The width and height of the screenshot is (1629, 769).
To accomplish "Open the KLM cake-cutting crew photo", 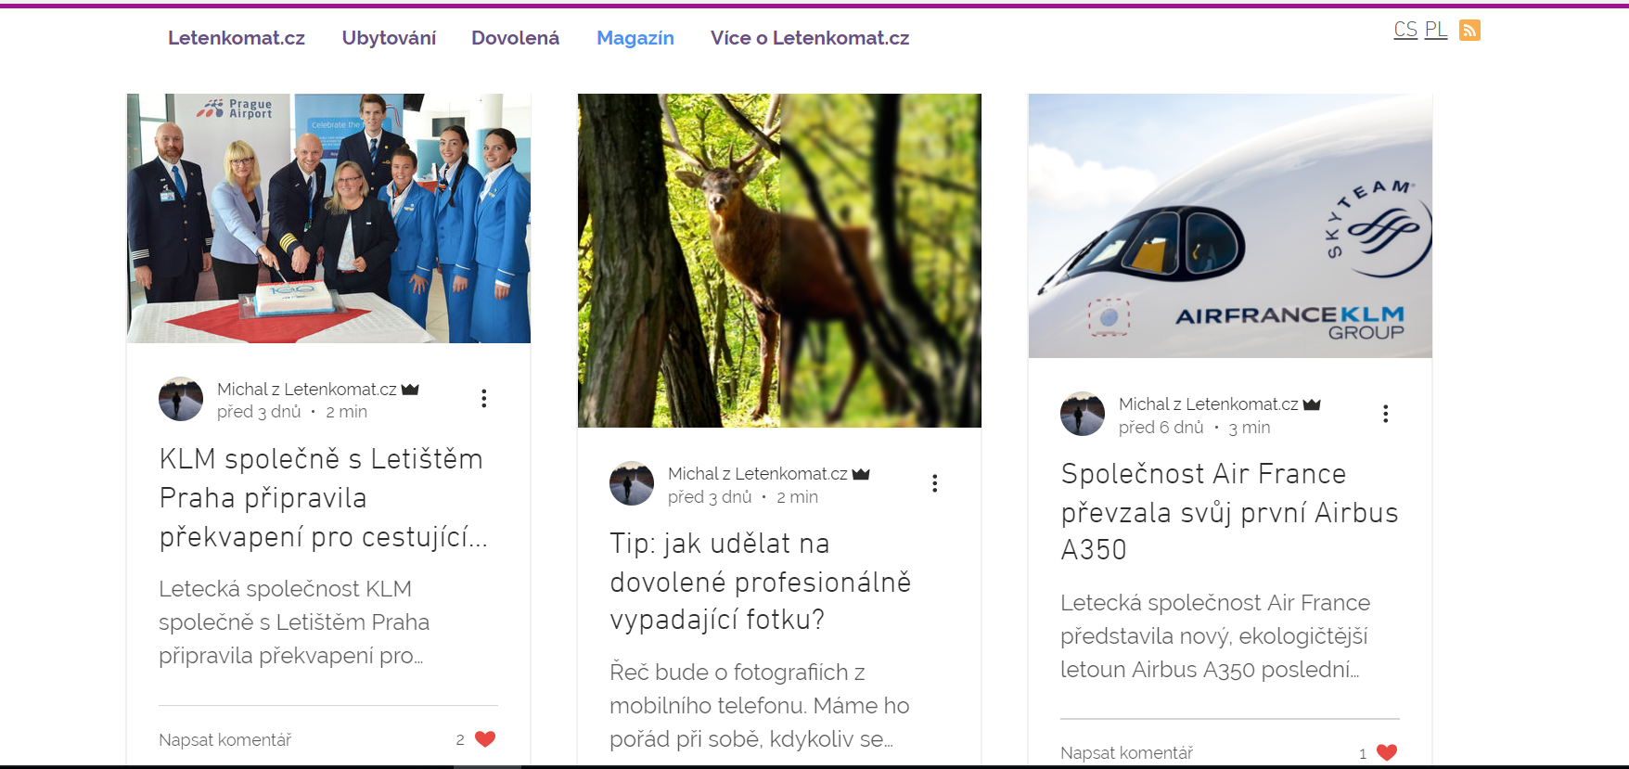I will (328, 218).
